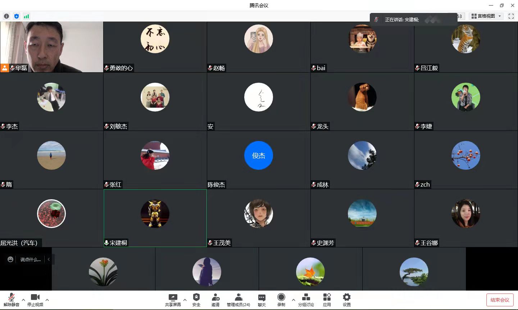Image resolution: width=518 pixels, height=310 pixels.
Task: Open 分组讨论 breakout rooms
Action: tap(306, 299)
